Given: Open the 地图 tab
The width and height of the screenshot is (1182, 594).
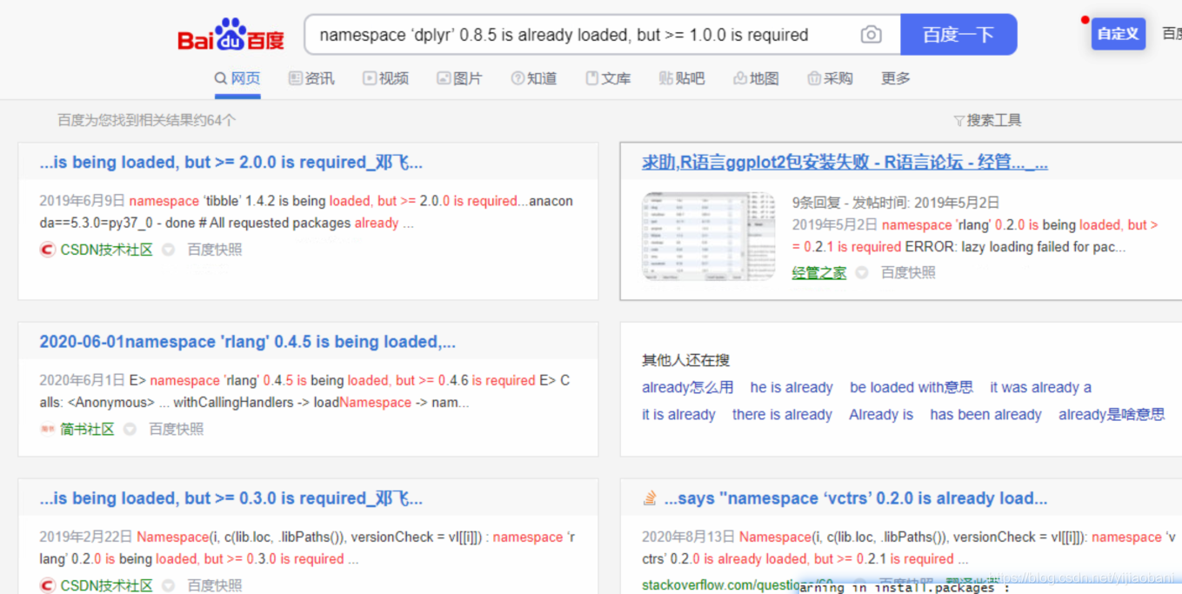Looking at the screenshot, I should pyautogui.click(x=756, y=78).
